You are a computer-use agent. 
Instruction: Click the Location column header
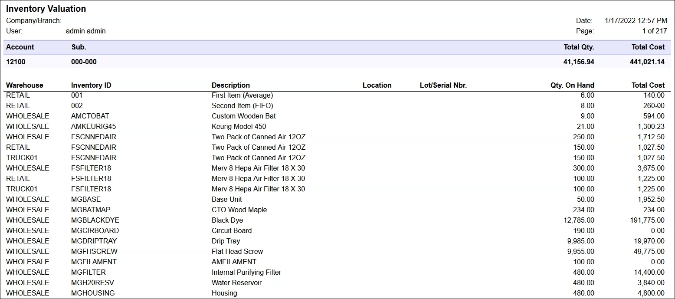coord(377,85)
